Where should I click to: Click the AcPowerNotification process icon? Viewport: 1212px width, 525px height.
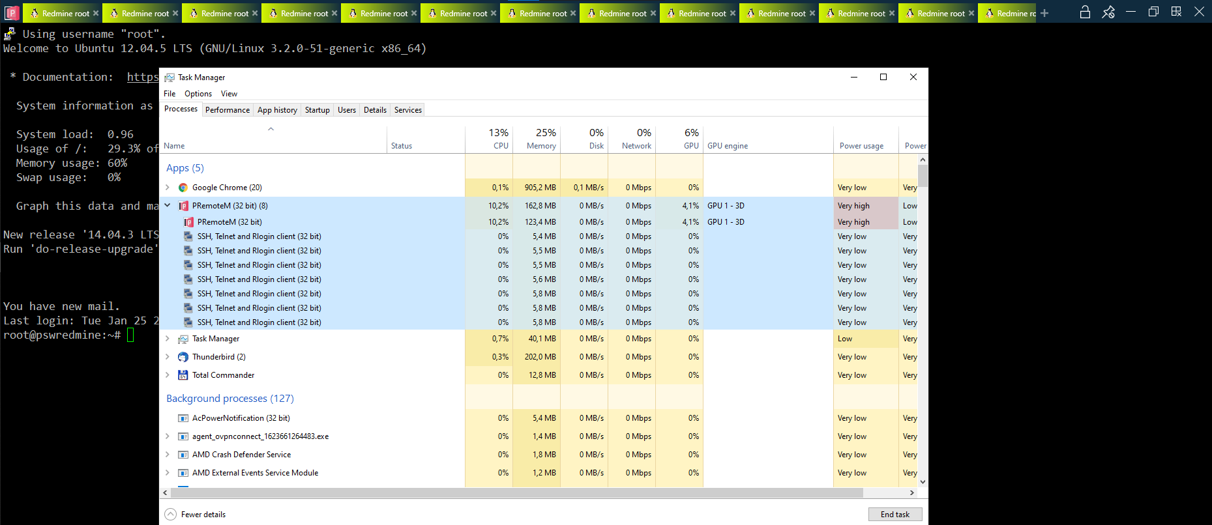(x=183, y=418)
